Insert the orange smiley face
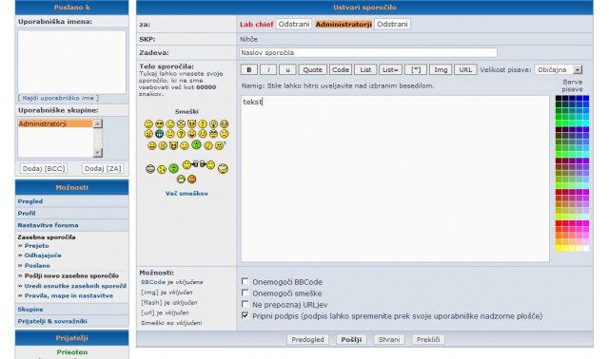 pyautogui.click(x=192, y=179)
